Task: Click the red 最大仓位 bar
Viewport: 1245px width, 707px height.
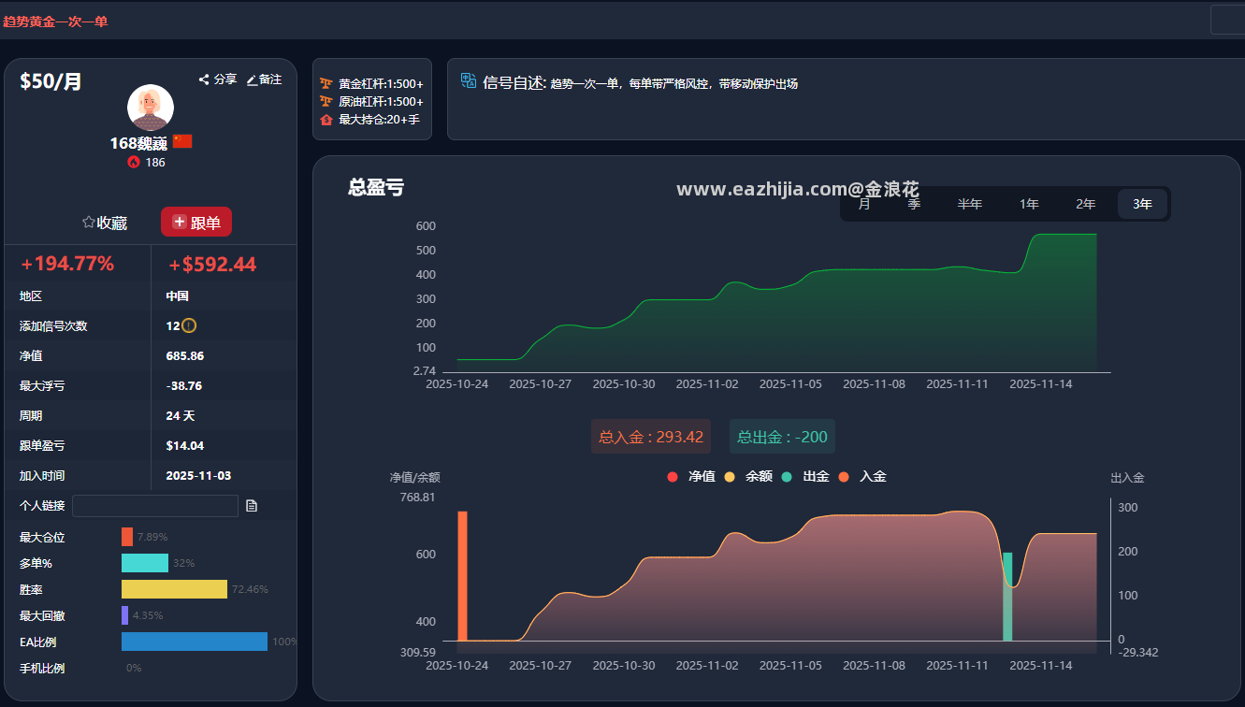Action: (x=127, y=537)
